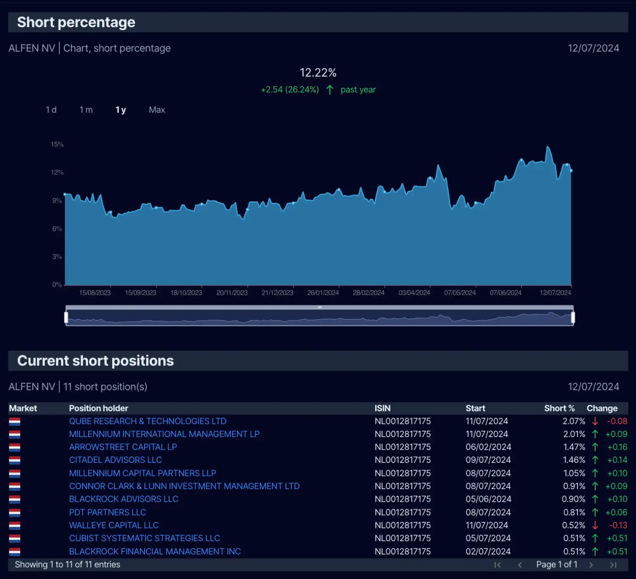
Task: Click the -0.13 change value for WALLEYE
Action: (x=618, y=525)
